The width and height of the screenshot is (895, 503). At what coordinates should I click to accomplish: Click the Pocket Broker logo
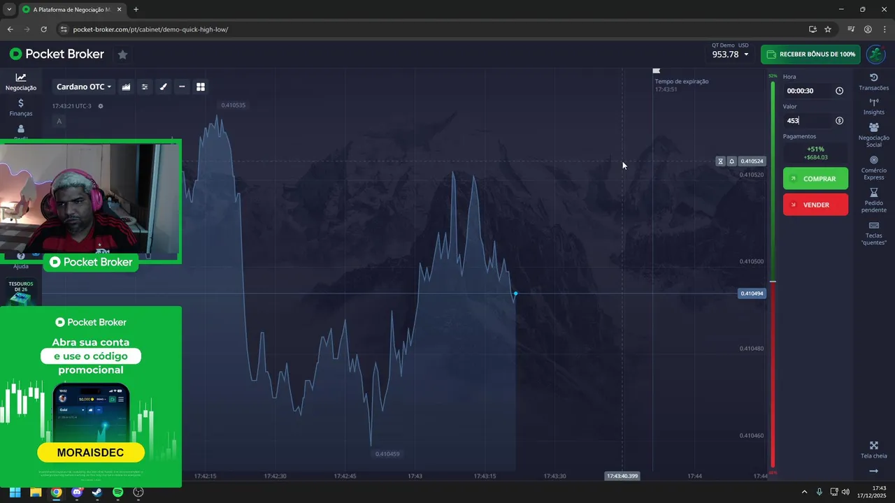click(57, 54)
